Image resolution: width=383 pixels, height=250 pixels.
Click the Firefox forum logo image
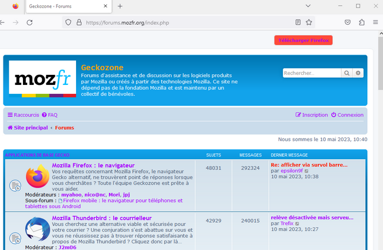point(38,176)
